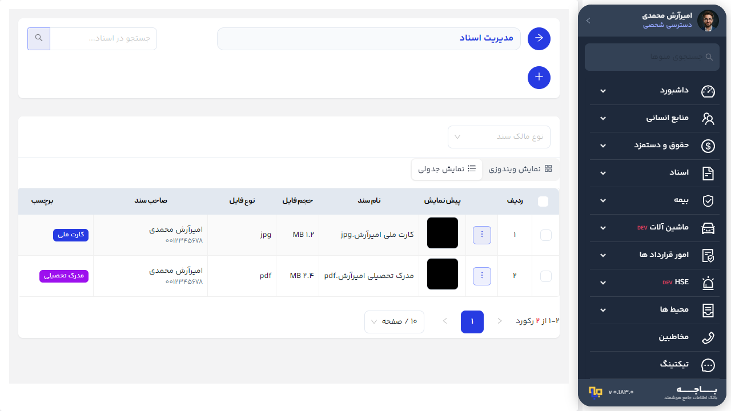Click the ticketing chat bubble icon
The height and width of the screenshot is (411, 731).
[x=708, y=365]
